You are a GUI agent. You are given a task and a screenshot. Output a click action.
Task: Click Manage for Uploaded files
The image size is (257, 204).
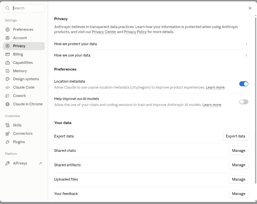click(239, 180)
